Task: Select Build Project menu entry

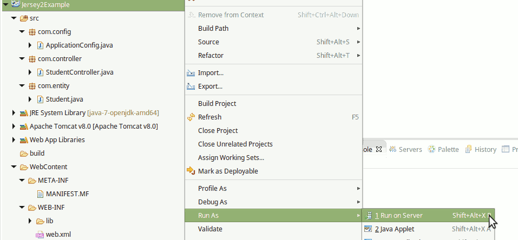Action: (x=217, y=103)
